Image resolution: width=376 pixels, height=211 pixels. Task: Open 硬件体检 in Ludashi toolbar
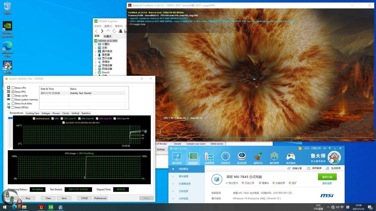tap(177, 158)
